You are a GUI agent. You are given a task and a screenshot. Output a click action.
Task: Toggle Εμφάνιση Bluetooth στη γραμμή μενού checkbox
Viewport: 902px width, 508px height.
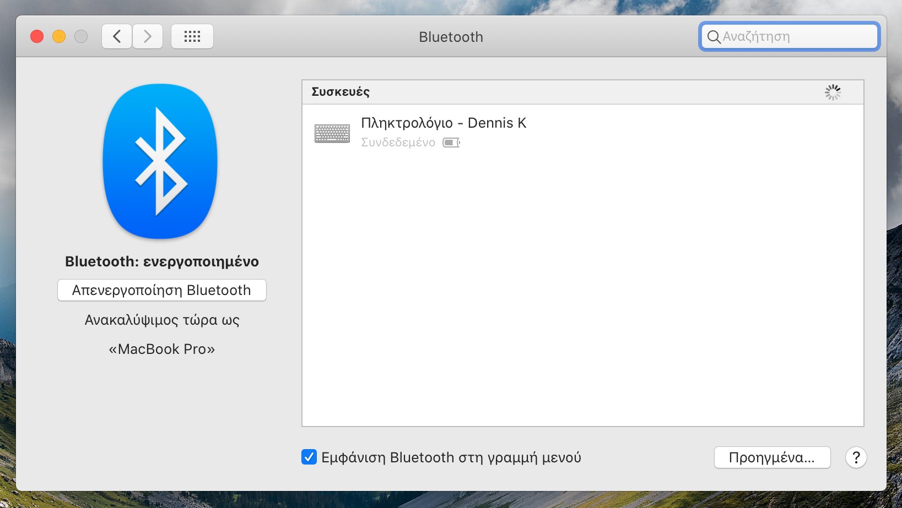click(309, 457)
